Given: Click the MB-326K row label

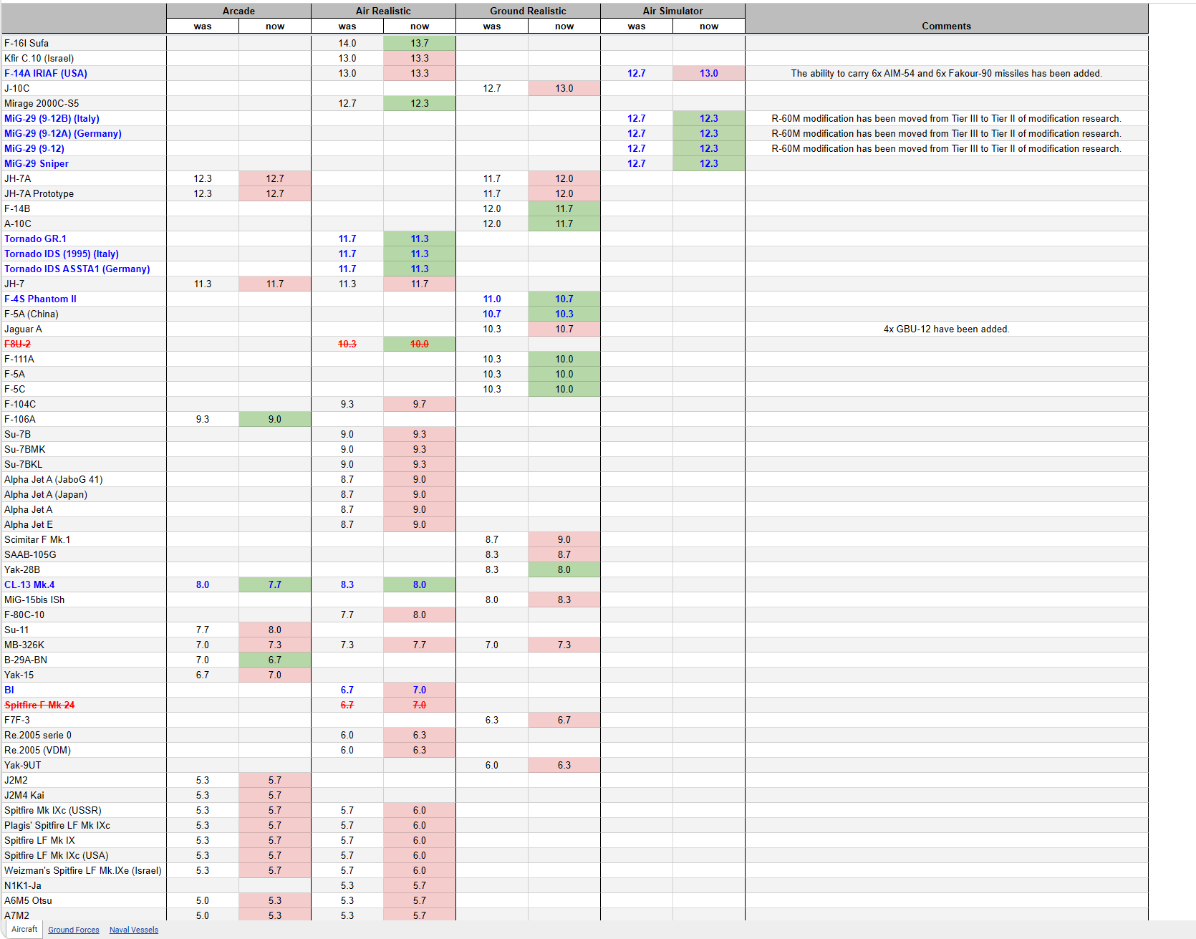Looking at the screenshot, I should click(24, 645).
